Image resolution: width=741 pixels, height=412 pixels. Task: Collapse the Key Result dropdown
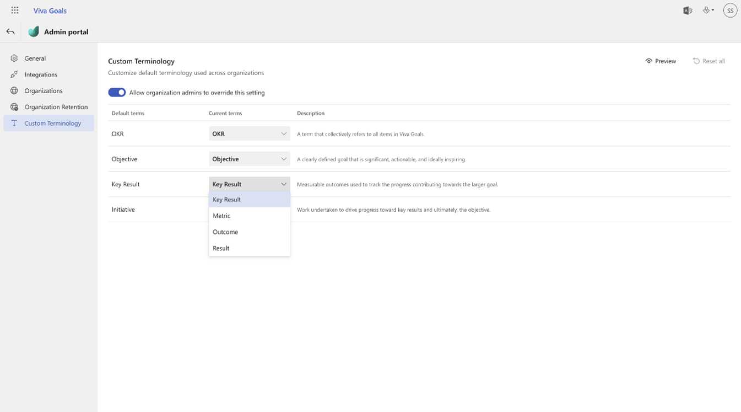(250, 184)
